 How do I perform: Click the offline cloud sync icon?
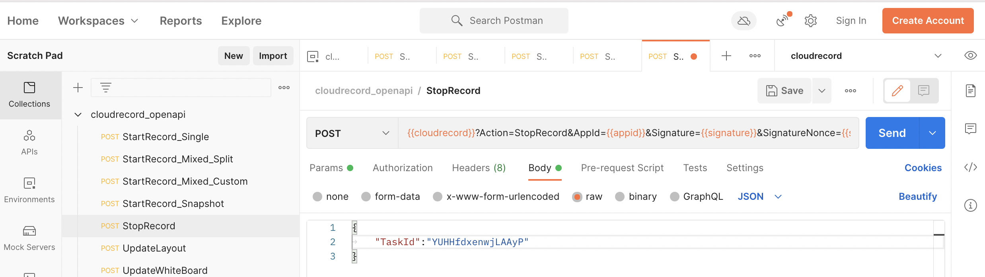click(744, 21)
